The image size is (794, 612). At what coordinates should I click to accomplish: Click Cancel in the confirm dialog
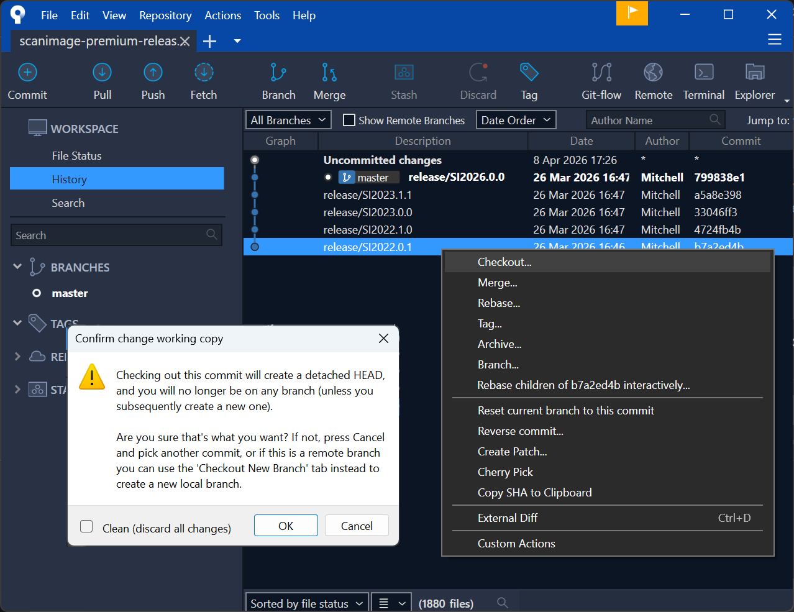tap(357, 526)
